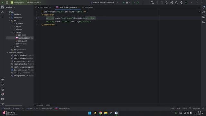Click the 4 spaces indent setting

[x=196, y=108]
